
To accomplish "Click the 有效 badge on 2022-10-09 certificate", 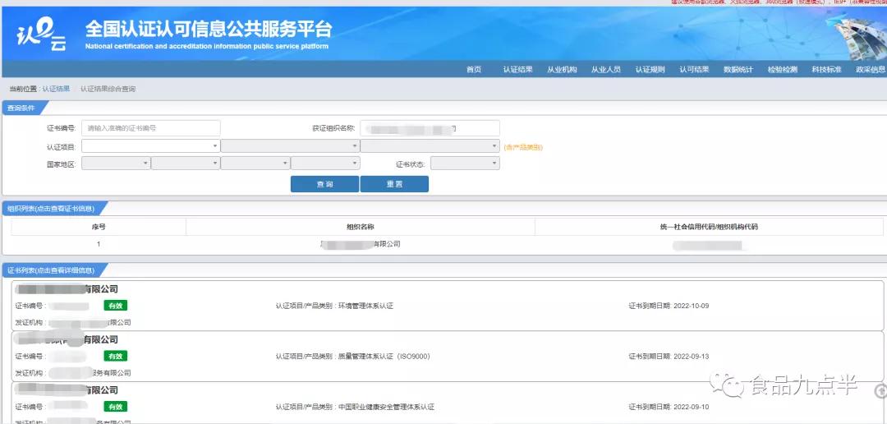I will (116, 306).
